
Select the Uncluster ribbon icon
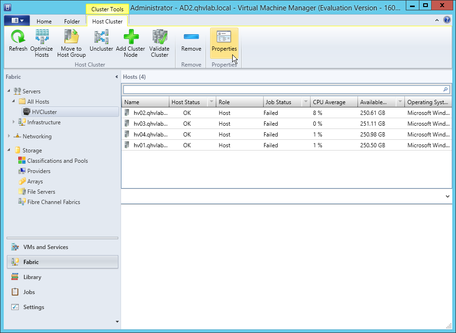pos(101,38)
